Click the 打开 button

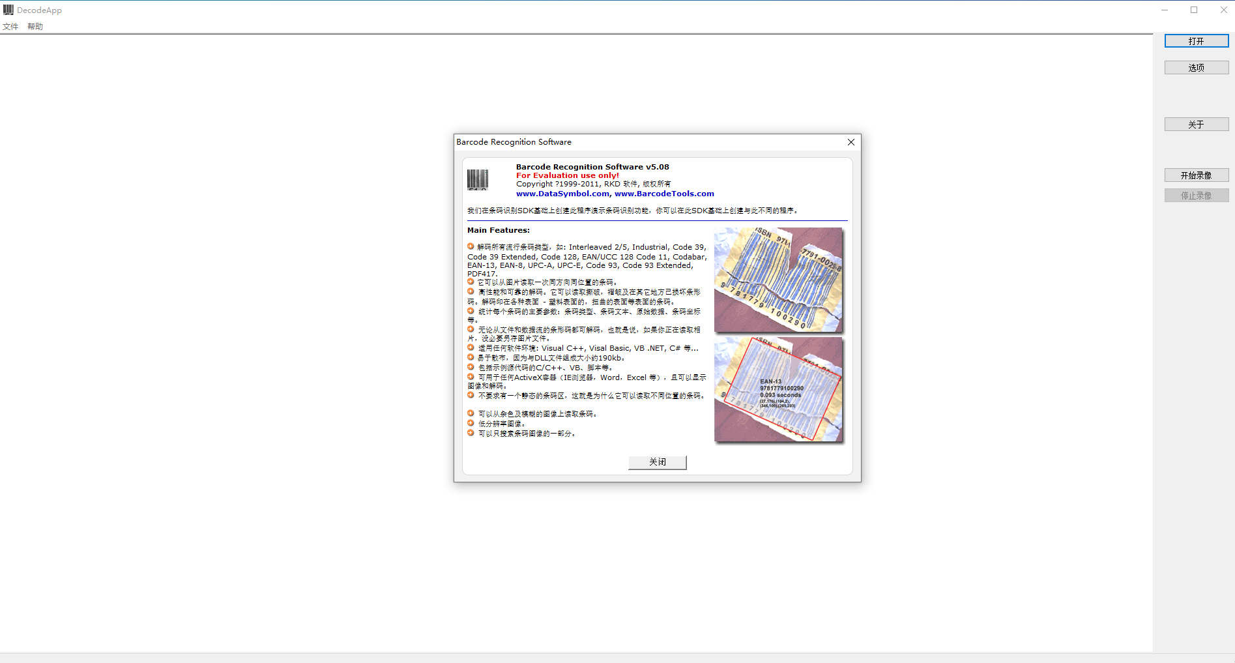(1196, 41)
